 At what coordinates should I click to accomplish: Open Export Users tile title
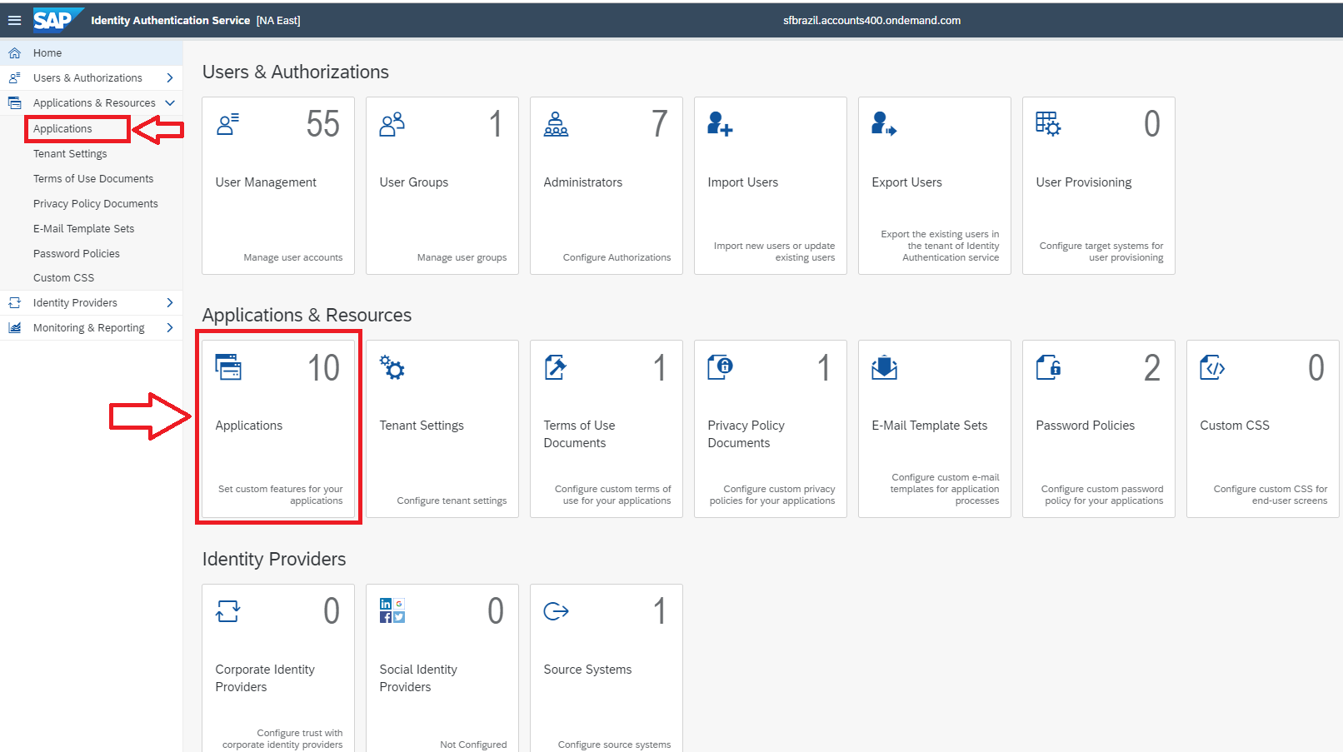[x=907, y=182]
